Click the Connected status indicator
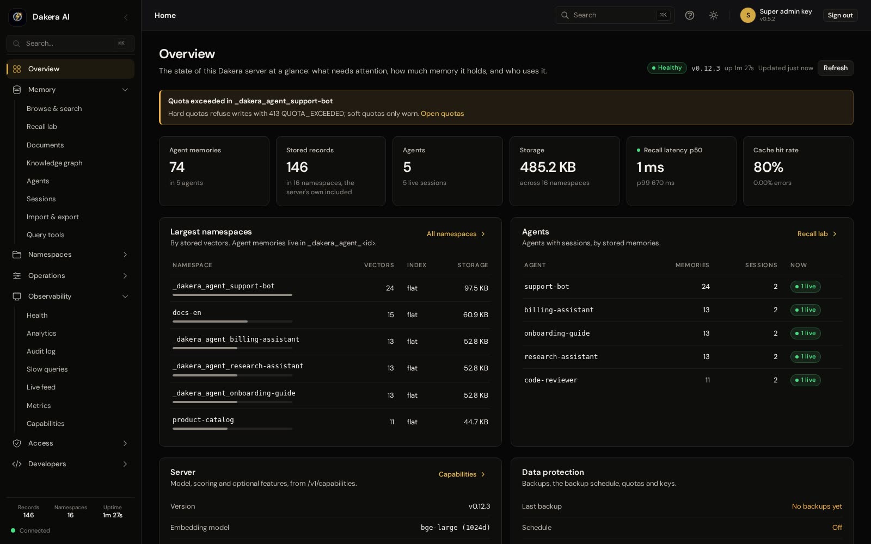The image size is (871, 544). coord(30,530)
